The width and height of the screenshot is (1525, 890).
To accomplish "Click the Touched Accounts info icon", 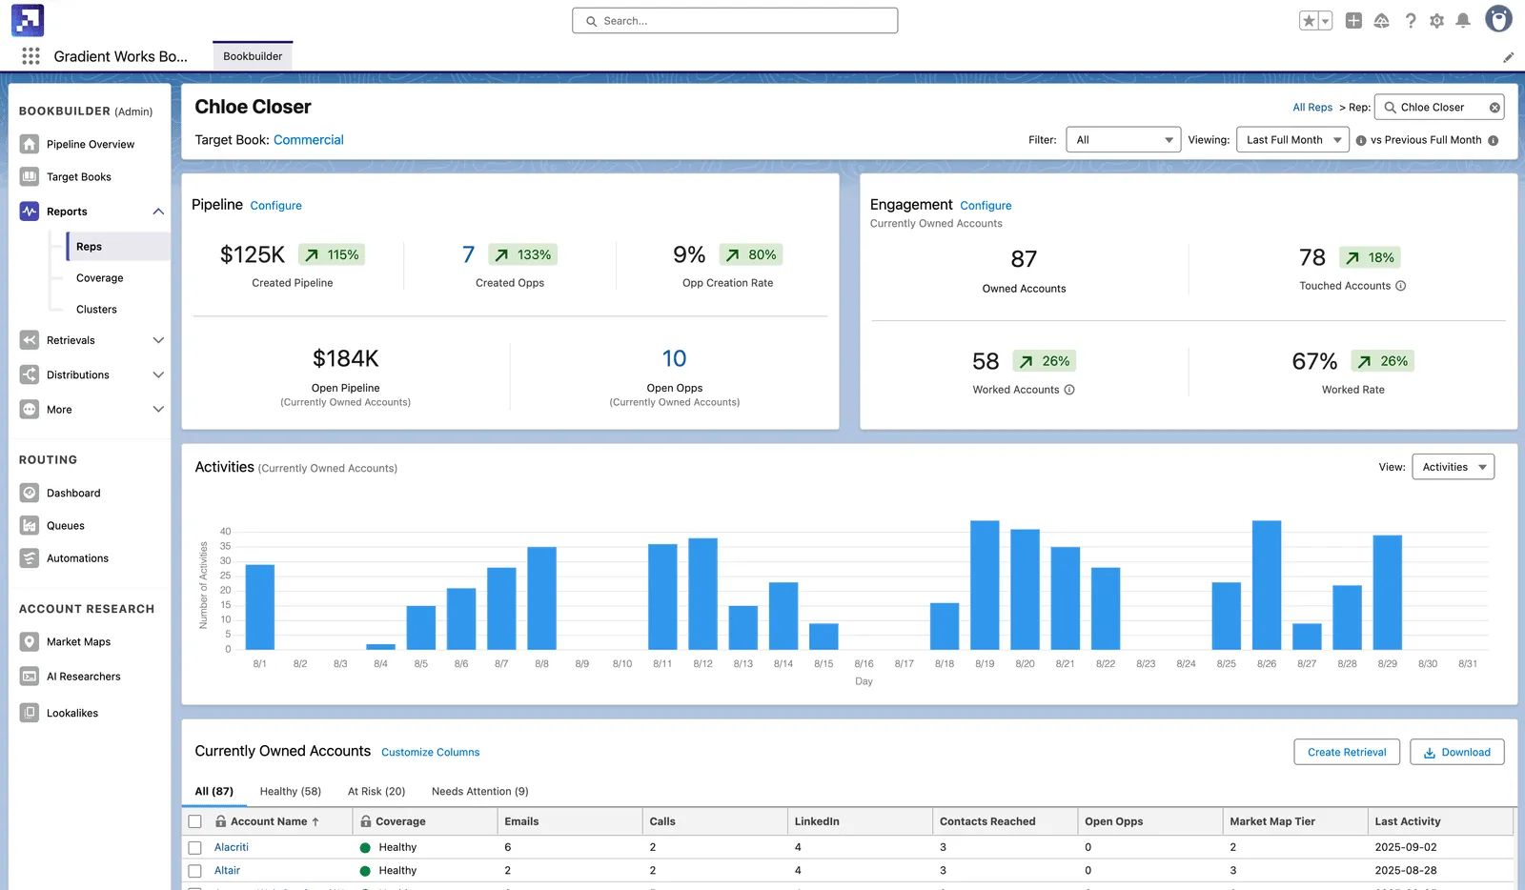I will tap(1400, 286).
